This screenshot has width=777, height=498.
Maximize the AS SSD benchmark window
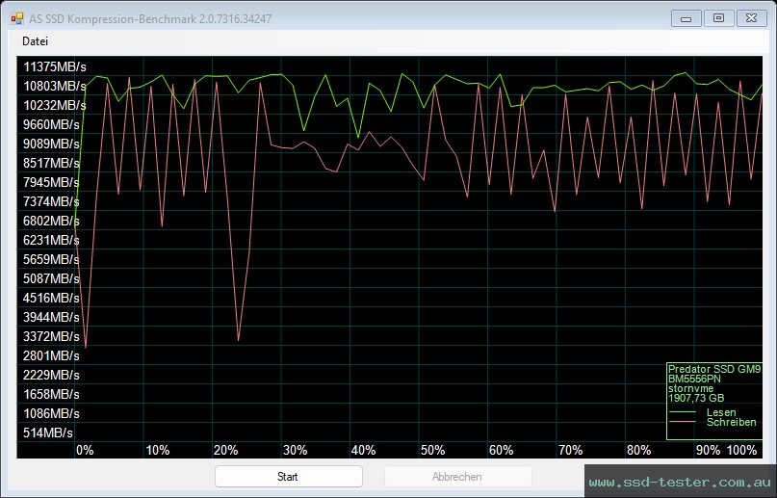tap(718, 19)
